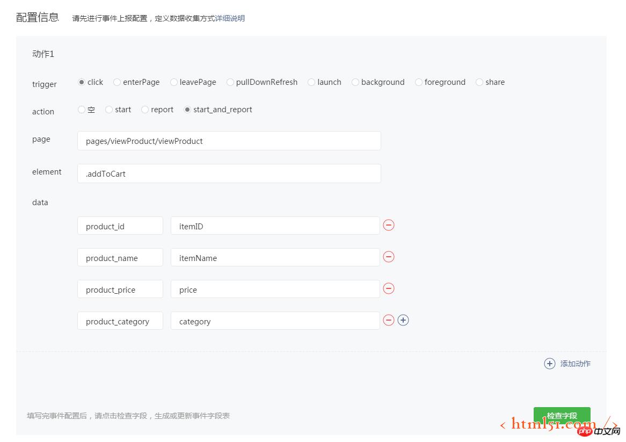Screen dimensions: 626x442
Task: Select the pullDownRefresh trigger option
Action: pyautogui.click(x=230, y=82)
